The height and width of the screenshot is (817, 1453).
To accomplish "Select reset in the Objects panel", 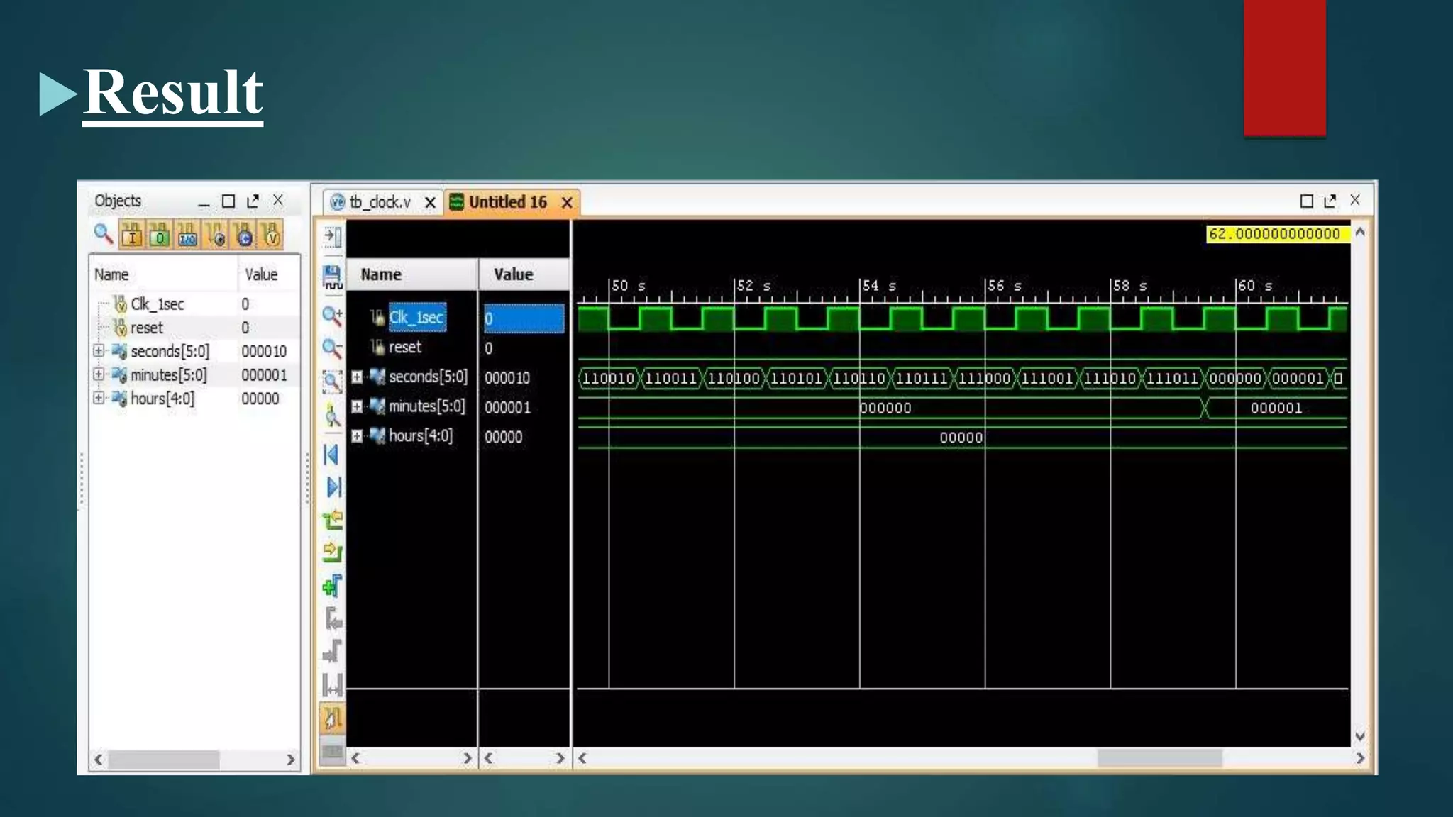I will pyautogui.click(x=146, y=328).
